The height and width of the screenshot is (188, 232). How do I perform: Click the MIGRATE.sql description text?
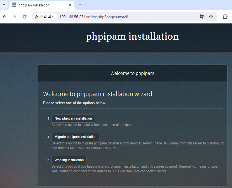[x=138, y=146]
